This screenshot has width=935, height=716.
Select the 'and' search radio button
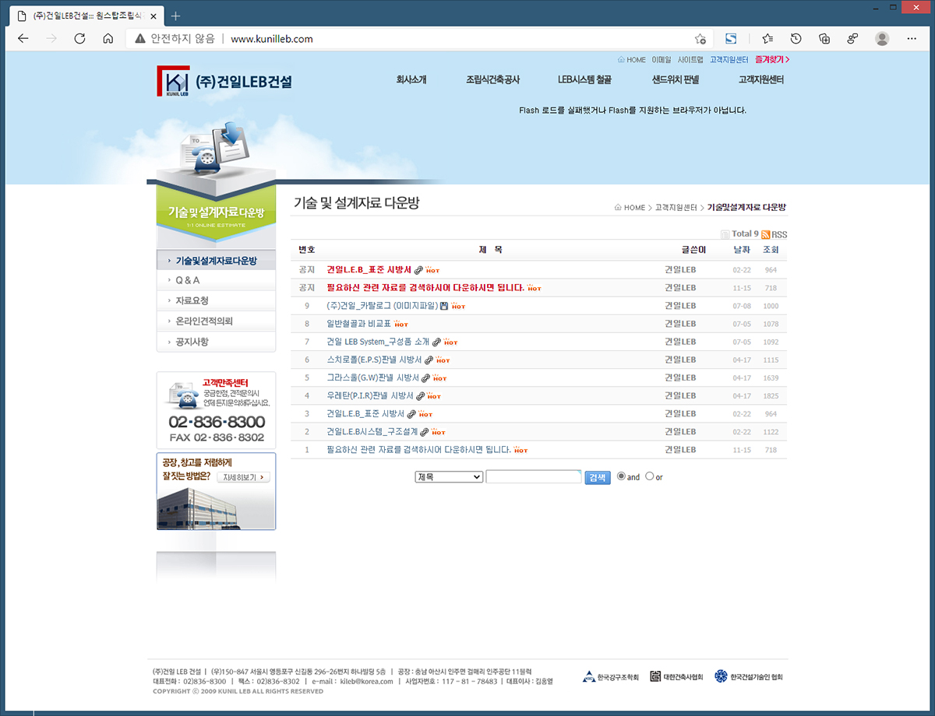[x=621, y=476]
